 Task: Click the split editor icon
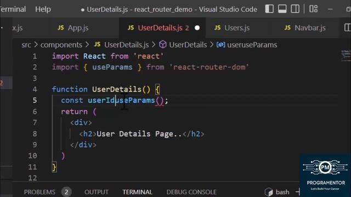click(x=347, y=28)
